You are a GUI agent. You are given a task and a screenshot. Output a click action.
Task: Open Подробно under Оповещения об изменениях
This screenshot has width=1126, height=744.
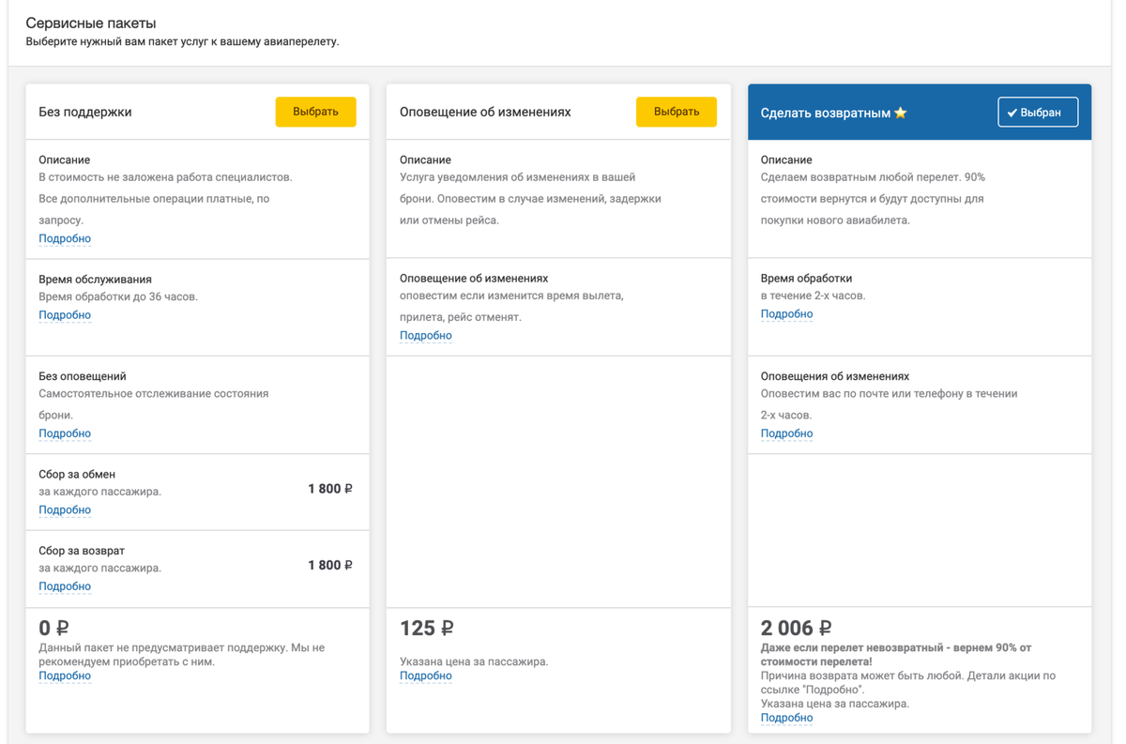(x=786, y=433)
